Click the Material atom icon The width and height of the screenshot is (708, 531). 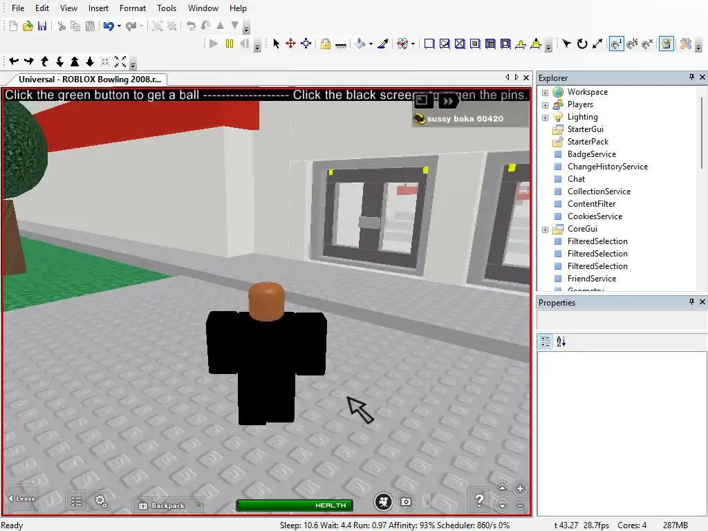pos(402,44)
